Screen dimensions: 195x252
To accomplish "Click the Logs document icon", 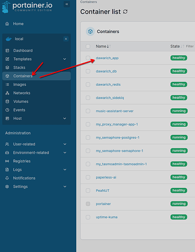I will (x=7, y=170).
